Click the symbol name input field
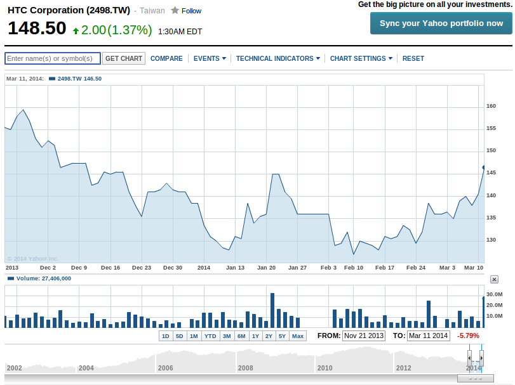Image resolution: width=515 pixels, height=385 pixels. (x=53, y=58)
